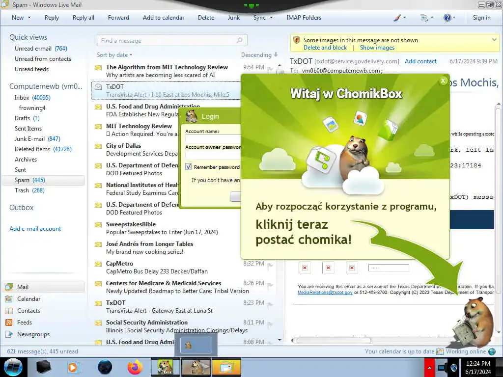Screen dimensions: 503x377
Task: Switch to Feeds view
Action: (25, 322)
